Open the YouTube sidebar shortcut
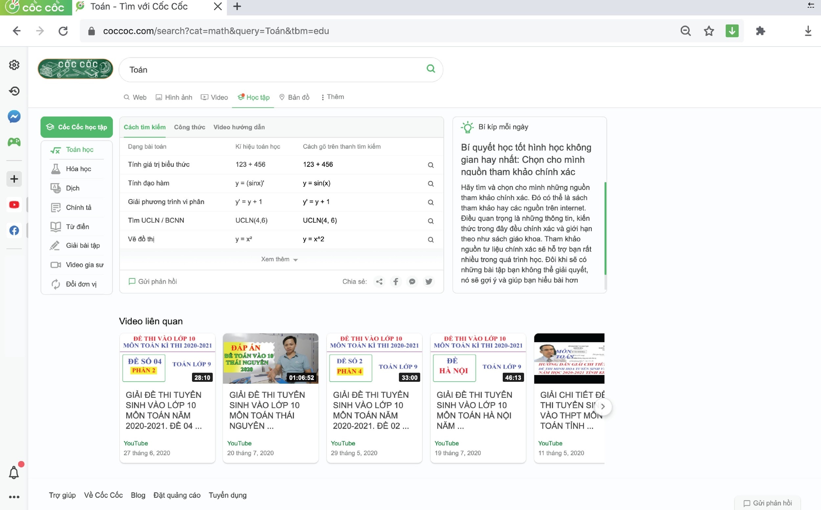This screenshot has width=821, height=510. pyautogui.click(x=14, y=205)
